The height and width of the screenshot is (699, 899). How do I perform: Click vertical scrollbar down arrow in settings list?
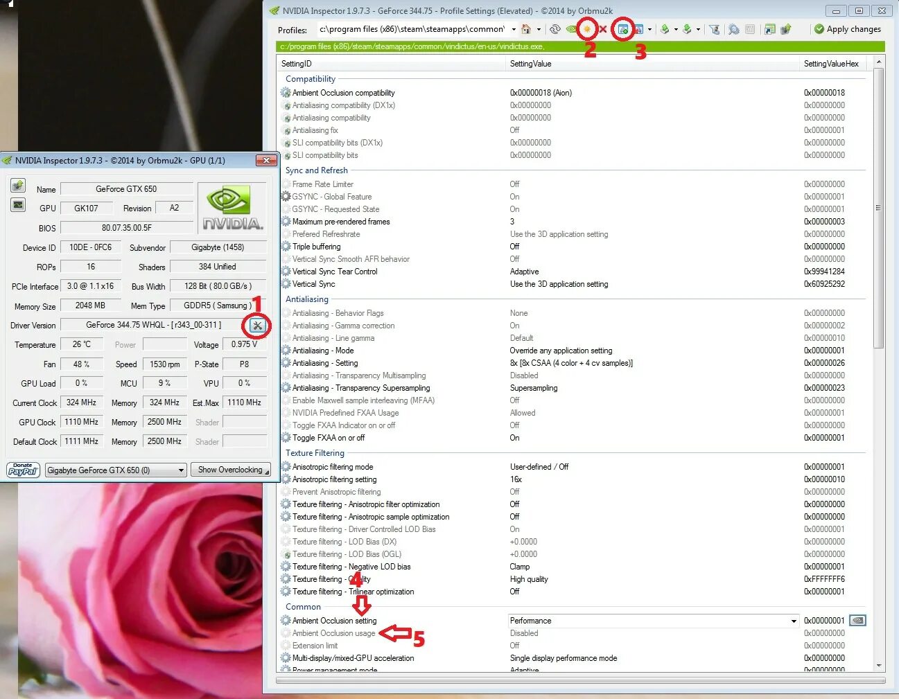pos(879,666)
